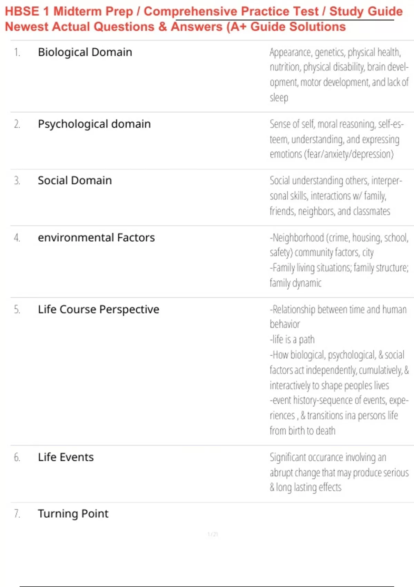Click the Biological Domain definition text
The width and height of the screenshot is (414, 587).
(339, 75)
